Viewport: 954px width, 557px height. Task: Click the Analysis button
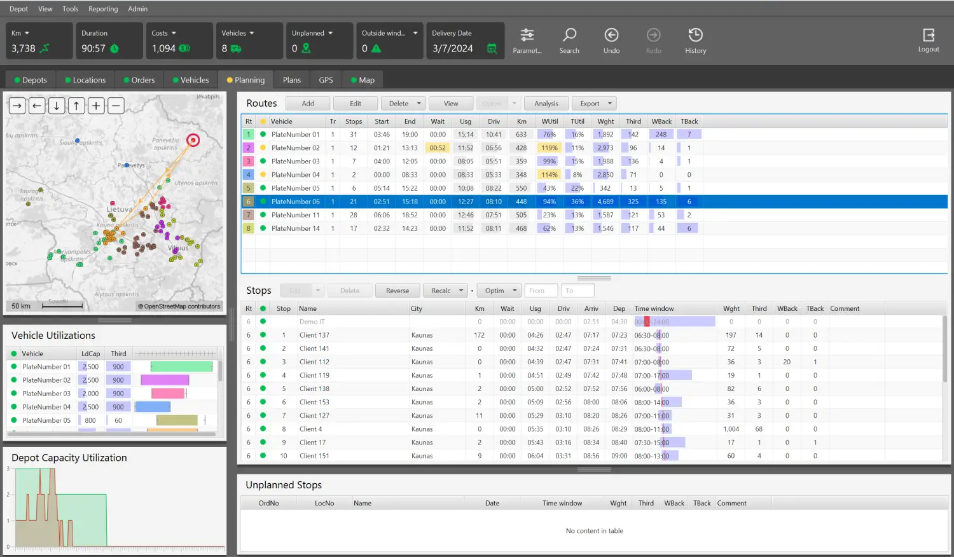click(546, 104)
